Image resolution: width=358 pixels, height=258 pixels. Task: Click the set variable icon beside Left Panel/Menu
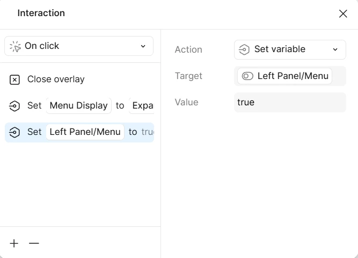pyautogui.click(x=15, y=132)
